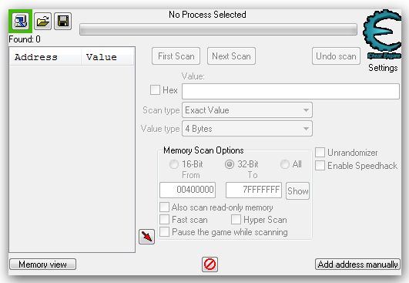
Task: Click the First Scan button
Action: (x=176, y=56)
